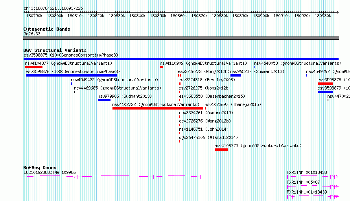This screenshot has width=350, height=201.
Task: Open the nsv979906 (Sudmant2013) label
Action: pos(125,96)
